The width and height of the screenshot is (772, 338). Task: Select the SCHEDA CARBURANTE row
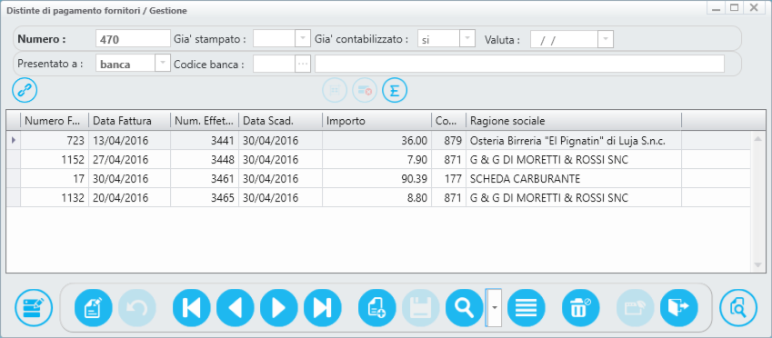click(x=378, y=179)
